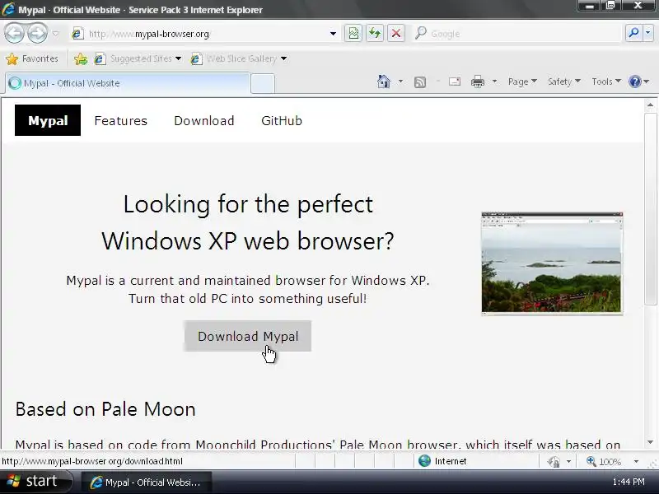Screen dimensions: 659x494
Task: Click the Protected Mode status icon
Action: 554,462
